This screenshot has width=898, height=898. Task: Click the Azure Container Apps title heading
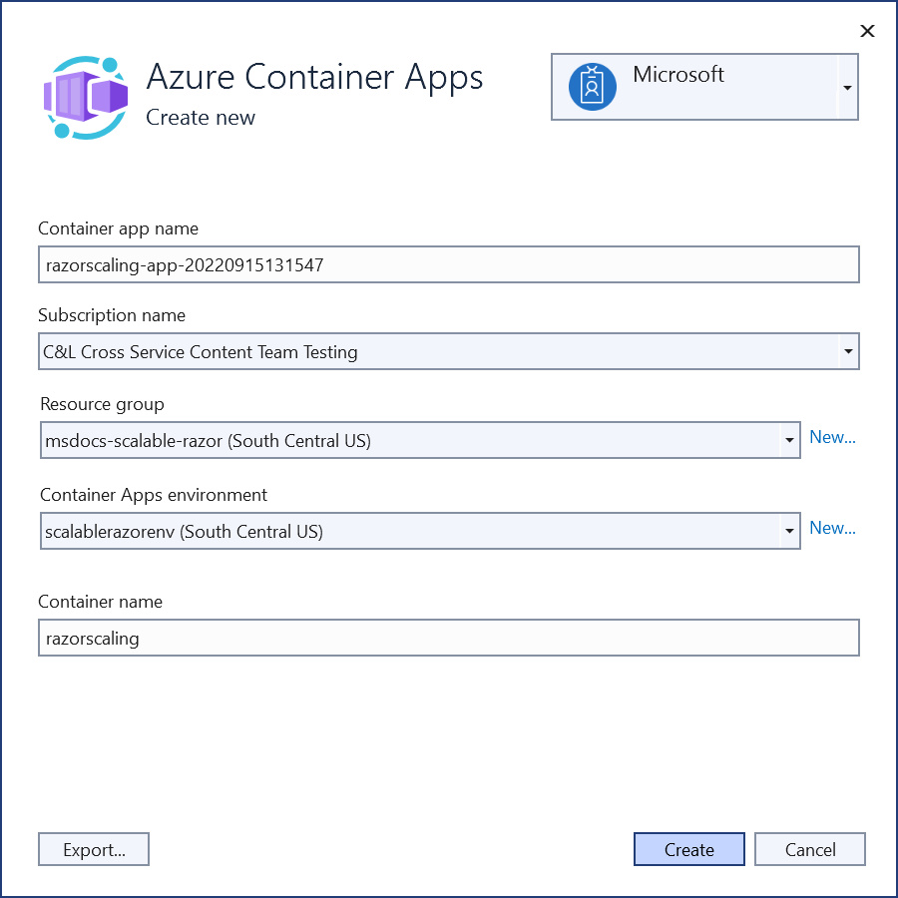click(x=314, y=77)
